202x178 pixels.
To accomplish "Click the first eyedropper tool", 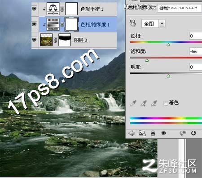I will (x=133, y=103).
